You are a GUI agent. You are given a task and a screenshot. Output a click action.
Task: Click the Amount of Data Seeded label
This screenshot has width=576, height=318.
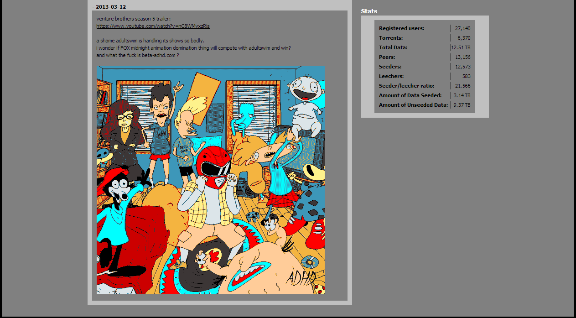[x=410, y=95]
